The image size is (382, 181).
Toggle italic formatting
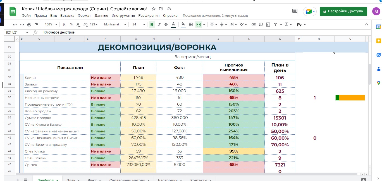pyautogui.click(x=159, y=25)
